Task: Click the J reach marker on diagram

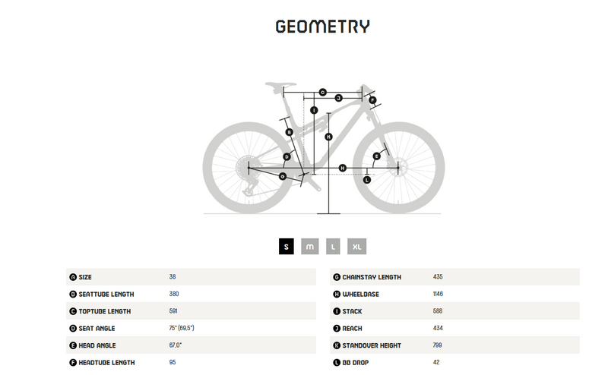Action: 339,98
